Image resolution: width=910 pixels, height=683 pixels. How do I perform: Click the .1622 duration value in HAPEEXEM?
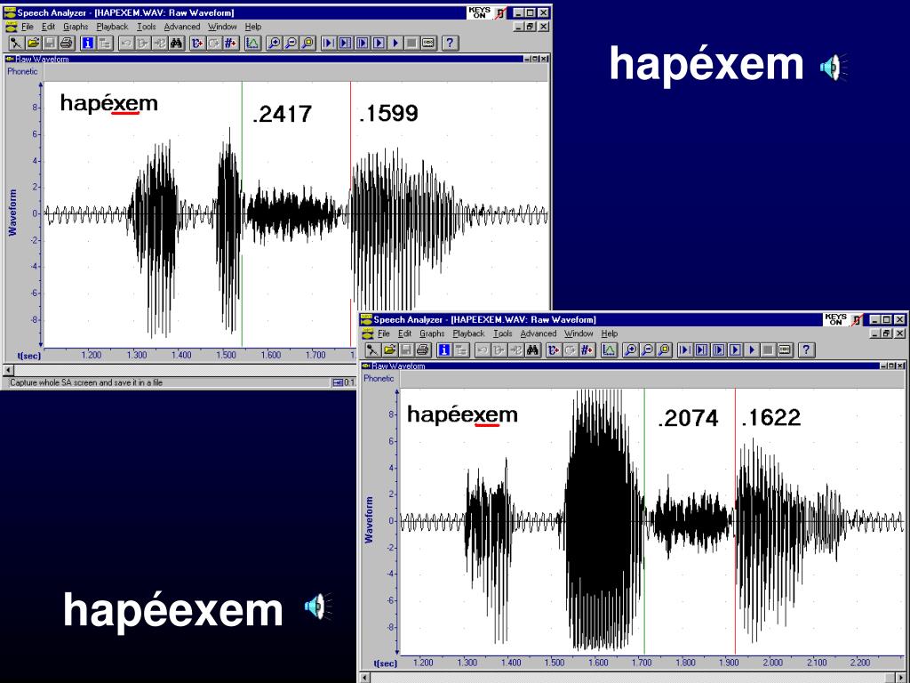tap(771, 418)
